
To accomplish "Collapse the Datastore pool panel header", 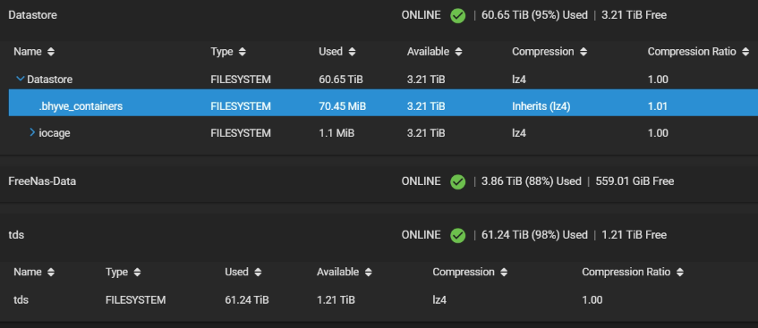I will 379,15.
